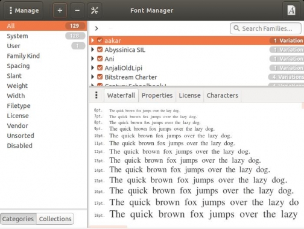The width and height of the screenshot is (304, 229).
Task: Expand the Abyssinica SIL row
Action: click(92, 49)
